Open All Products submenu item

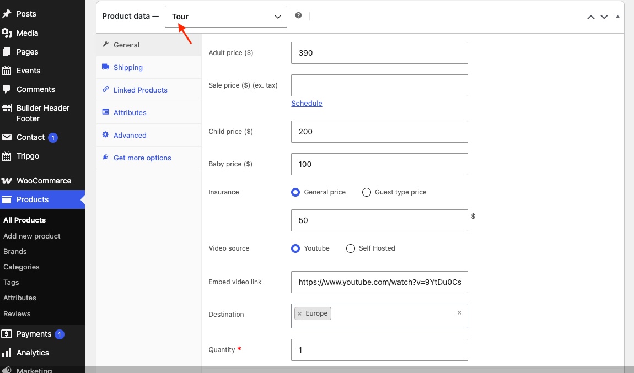point(25,220)
